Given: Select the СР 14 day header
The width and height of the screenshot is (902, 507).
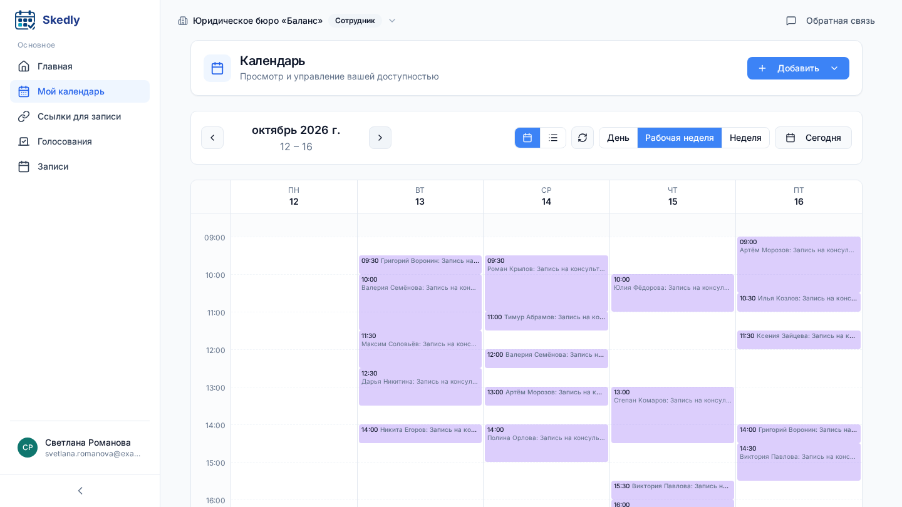Looking at the screenshot, I should point(546,196).
